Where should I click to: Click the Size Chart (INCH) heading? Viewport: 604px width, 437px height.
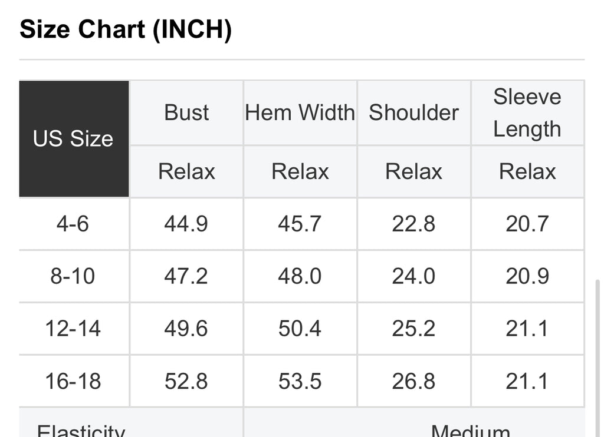click(126, 29)
